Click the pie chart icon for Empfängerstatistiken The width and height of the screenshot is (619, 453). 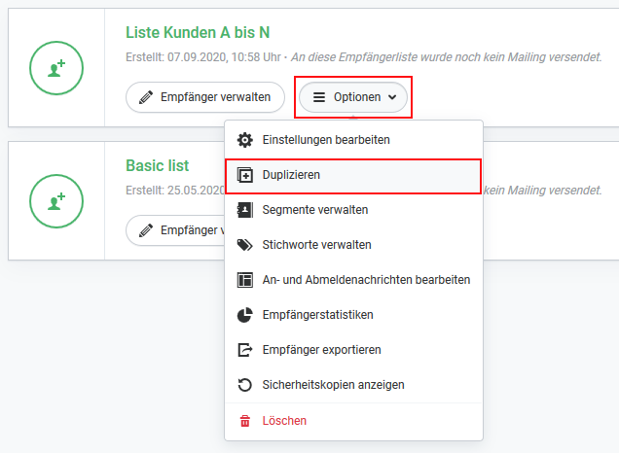coord(244,315)
